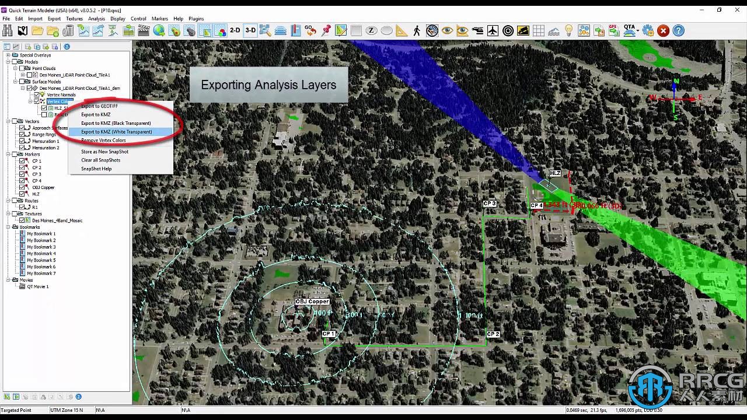Open the Markers menu
Screen dimensions: 747x420
(160, 19)
